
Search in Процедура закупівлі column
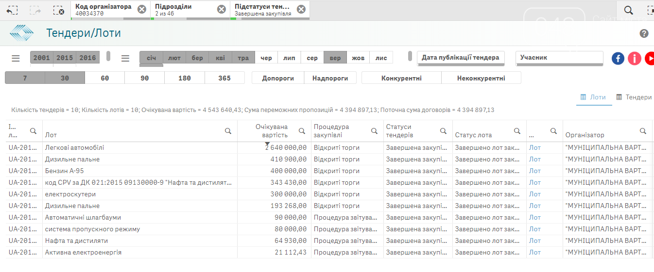(x=374, y=131)
